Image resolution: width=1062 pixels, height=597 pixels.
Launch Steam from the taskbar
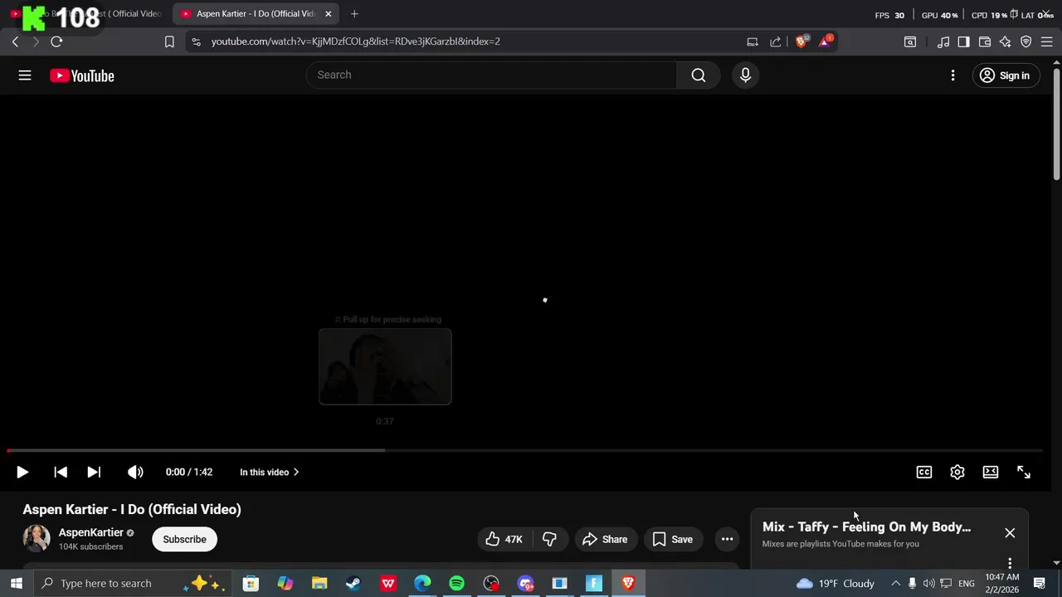coord(353,583)
